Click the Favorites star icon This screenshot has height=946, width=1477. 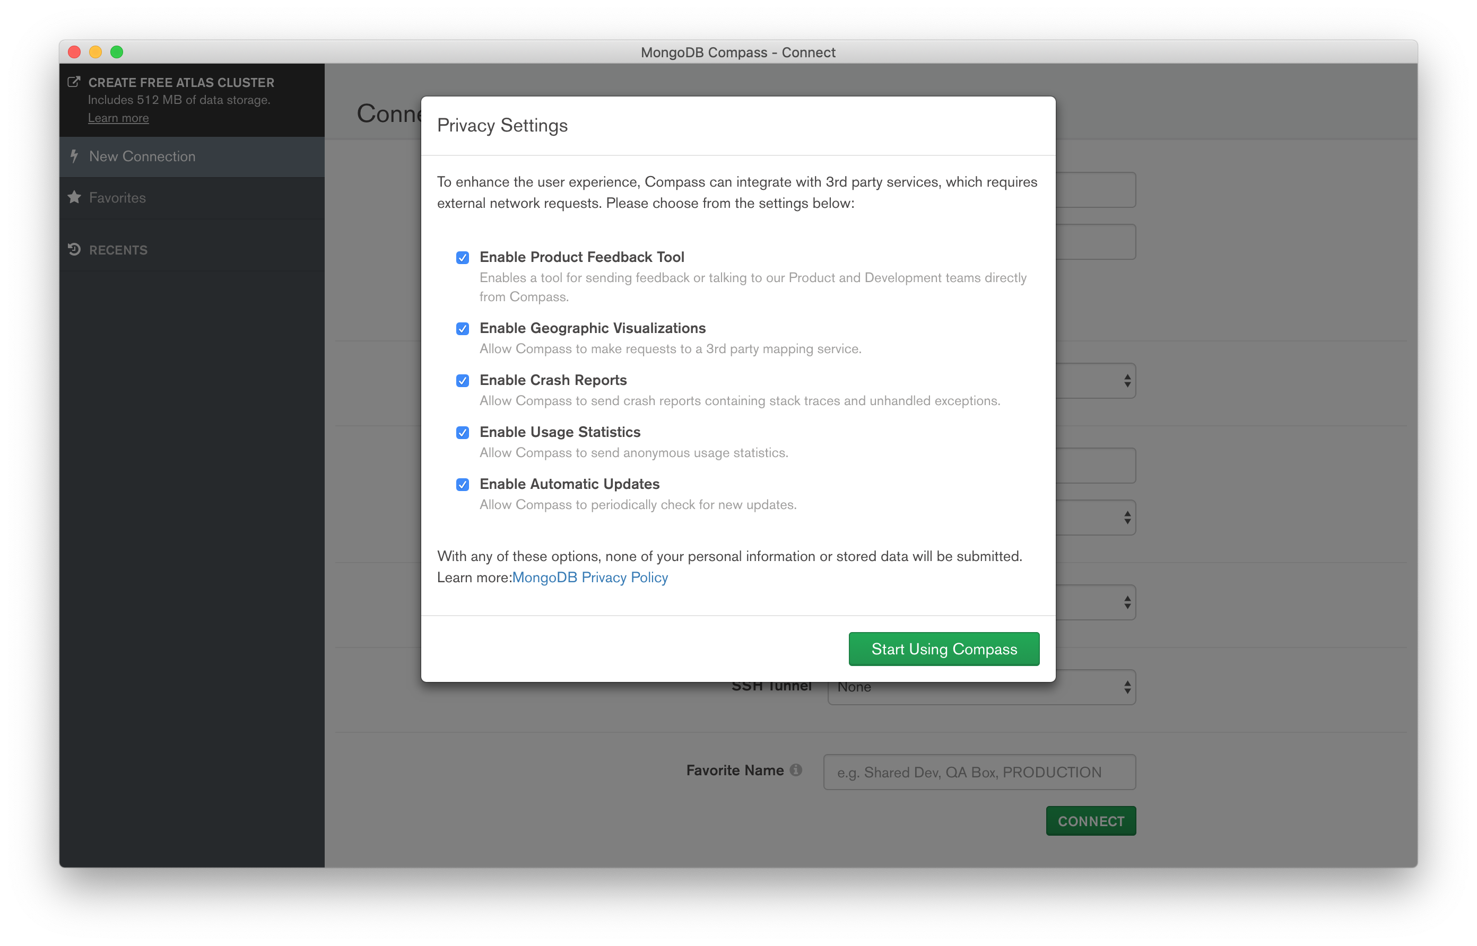point(74,198)
